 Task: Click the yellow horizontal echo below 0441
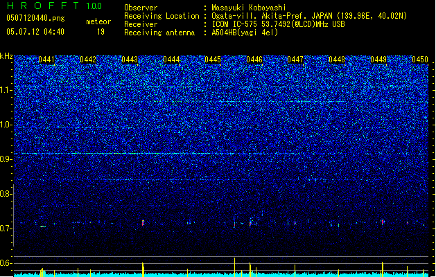coord(43,226)
